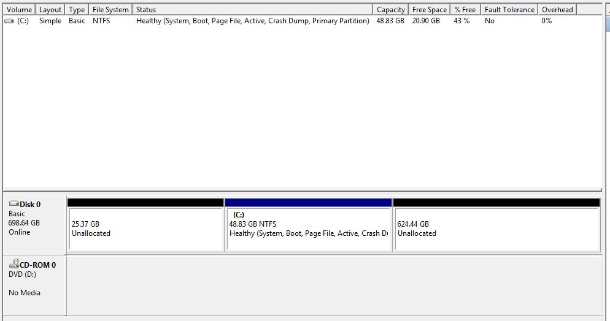Select the 25.37 GB unallocated region
The image size is (610, 321).
coord(145,229)
